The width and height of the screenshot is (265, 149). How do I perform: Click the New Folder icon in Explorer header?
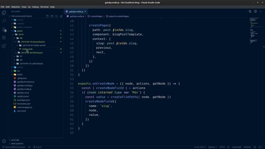coord(52,16)
